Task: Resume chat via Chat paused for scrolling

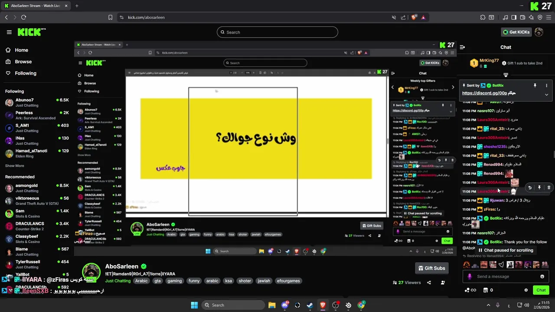Action: point(506,250)
